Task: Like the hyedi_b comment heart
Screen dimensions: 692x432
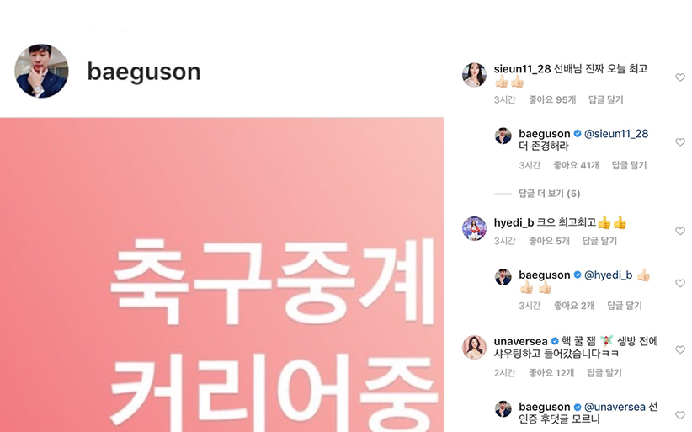Action: point(680,231)
